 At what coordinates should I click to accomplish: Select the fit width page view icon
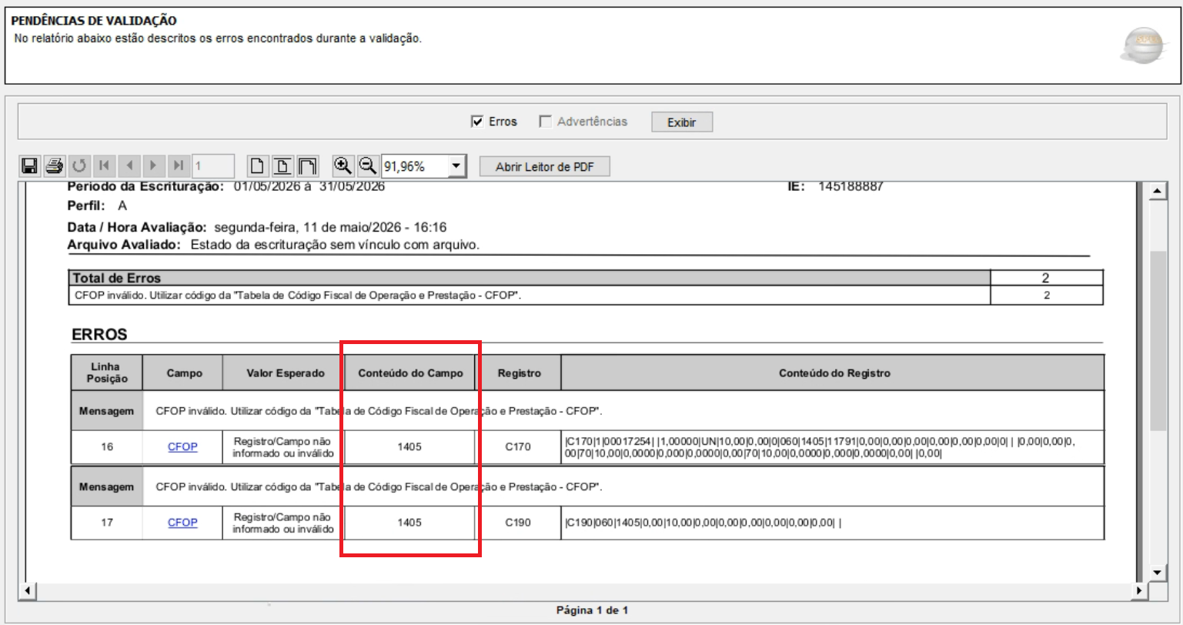[307, 165]
